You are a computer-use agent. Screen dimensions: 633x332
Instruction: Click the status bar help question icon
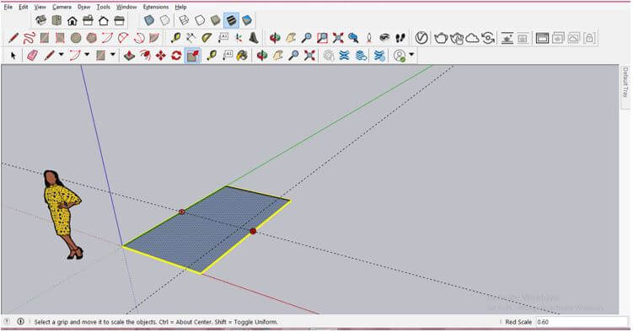[x=7, y=322]
